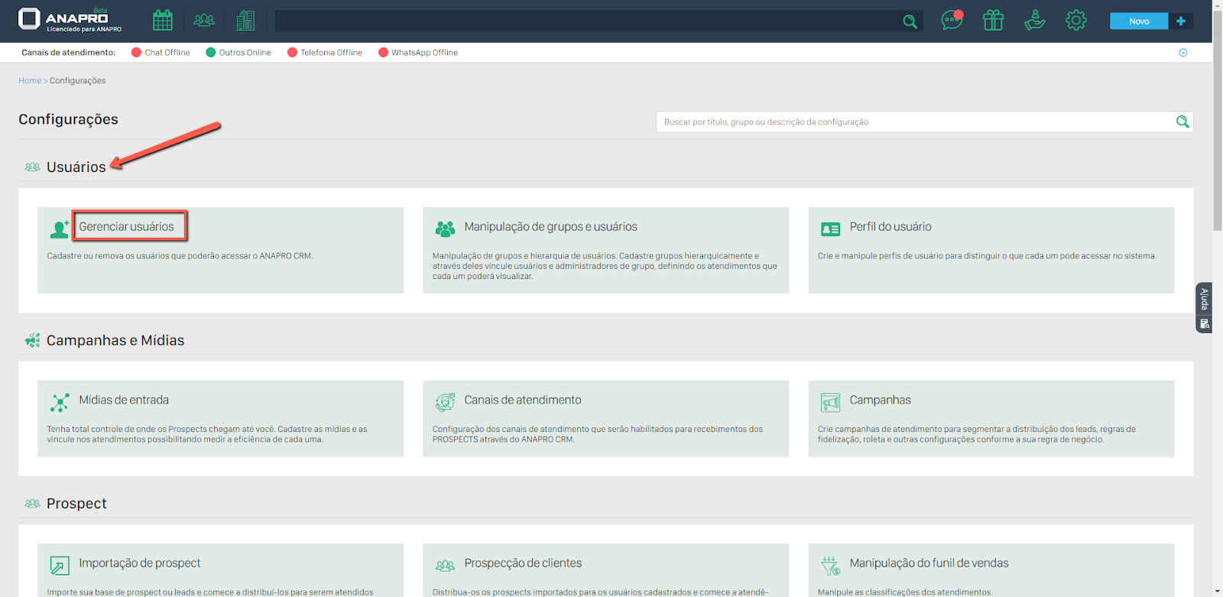This screenshot has height=597, width=1223.
Task: Open the buildings icon in header
Action: coord(245,21)
